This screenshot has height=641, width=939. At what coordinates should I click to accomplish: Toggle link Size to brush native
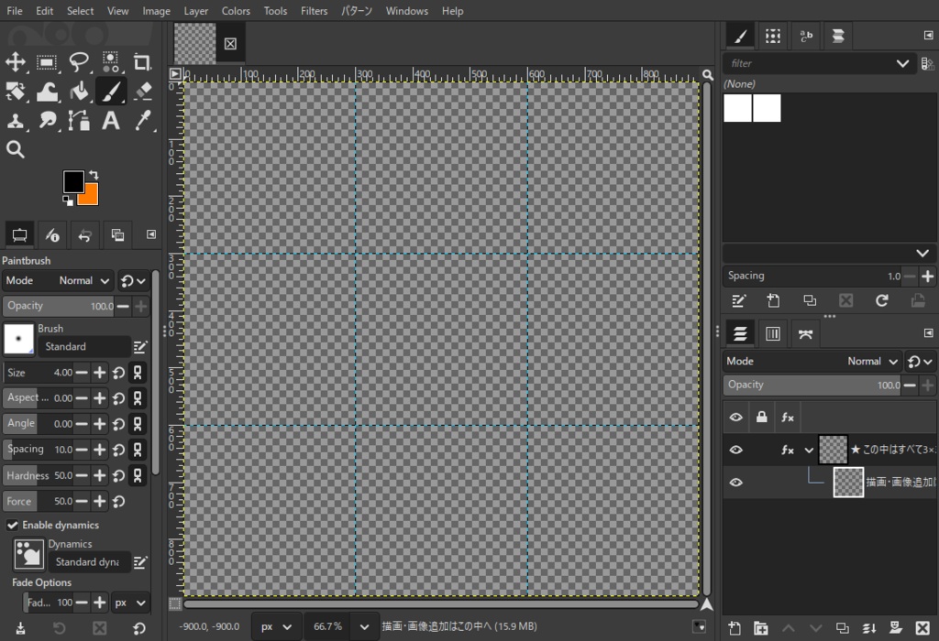[138, 373]
